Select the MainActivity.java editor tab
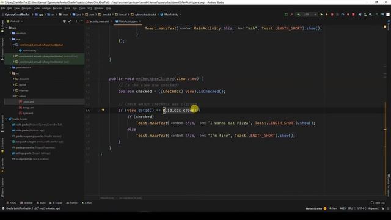391x220 pixels. pos(128,21)
